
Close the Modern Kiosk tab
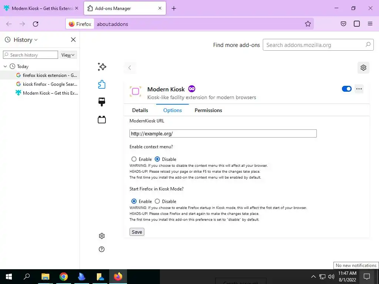77,8
